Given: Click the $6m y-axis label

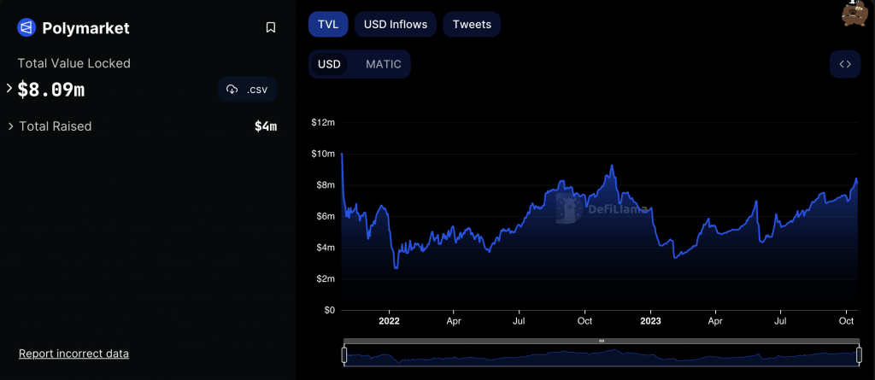Looking at the screenshot, I should (x=326, y=216).
